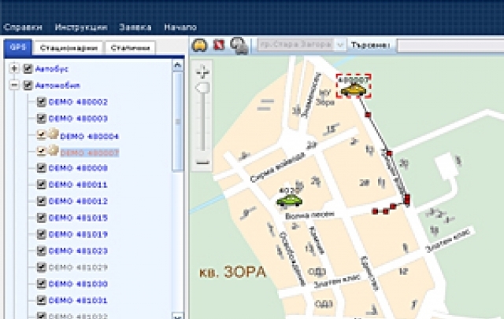Expand the Автобус tree node

tap(14, 68)
